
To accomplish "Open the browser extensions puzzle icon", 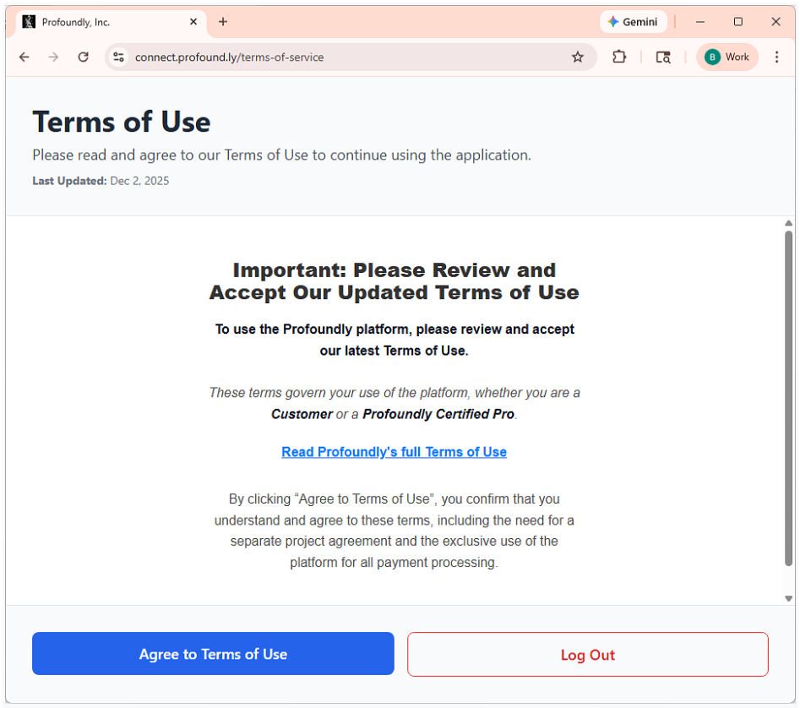I will coord(619,57).
